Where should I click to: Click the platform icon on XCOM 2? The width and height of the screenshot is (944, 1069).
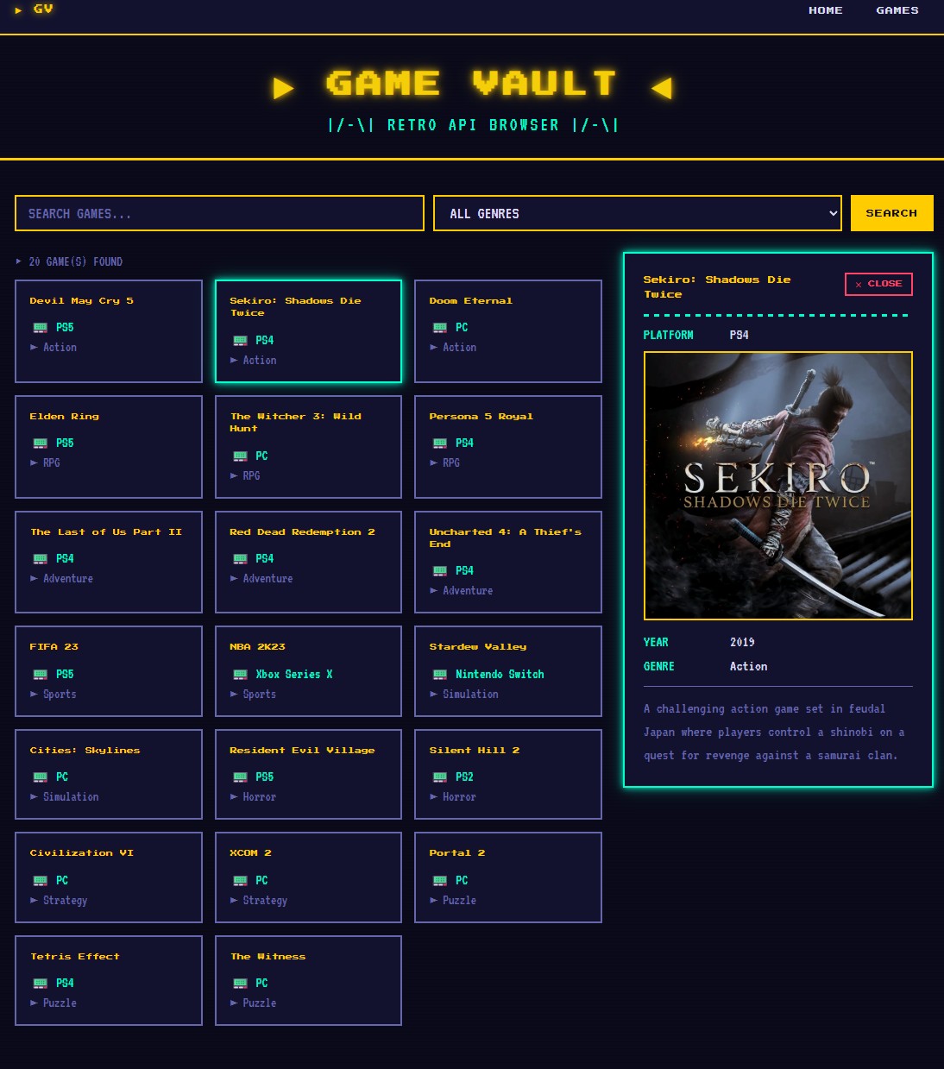click(240, 881)
